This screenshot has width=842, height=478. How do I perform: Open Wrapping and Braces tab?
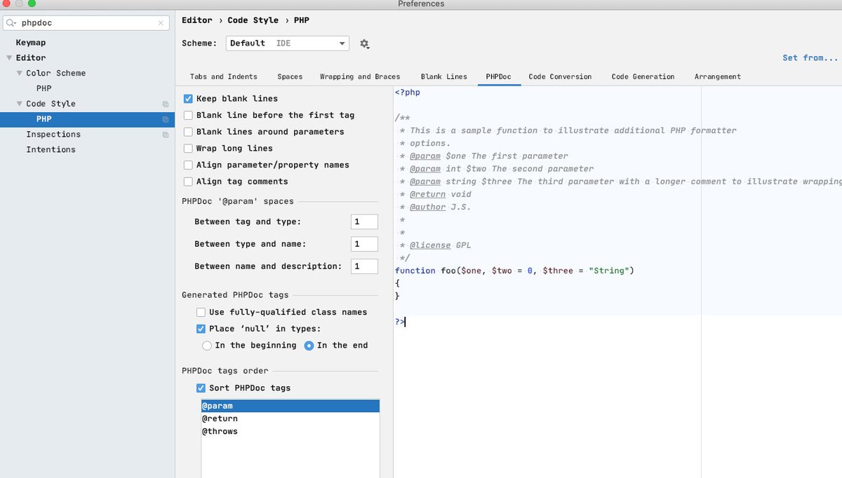pyautogui.click(x=360, y=76)
